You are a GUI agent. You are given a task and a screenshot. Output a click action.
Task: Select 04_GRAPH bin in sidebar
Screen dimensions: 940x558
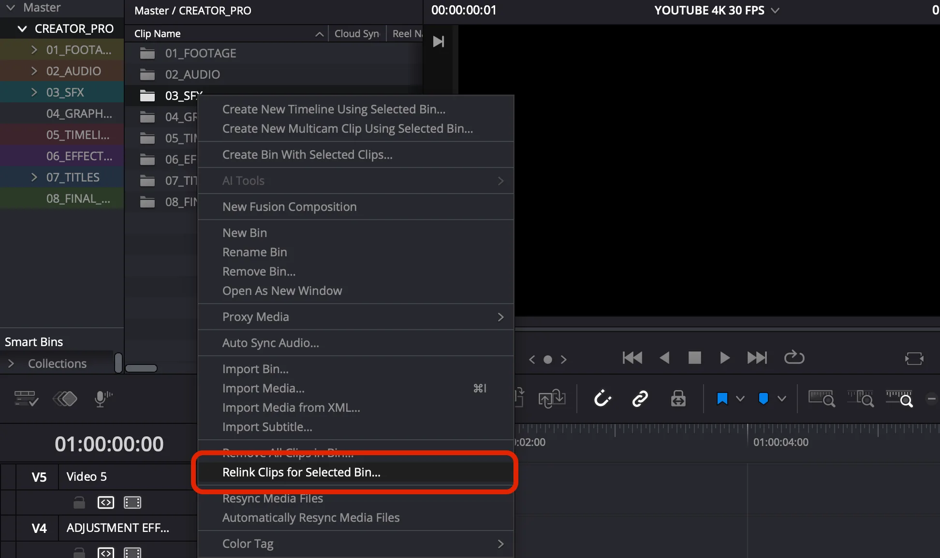click(x=62, y=113)
